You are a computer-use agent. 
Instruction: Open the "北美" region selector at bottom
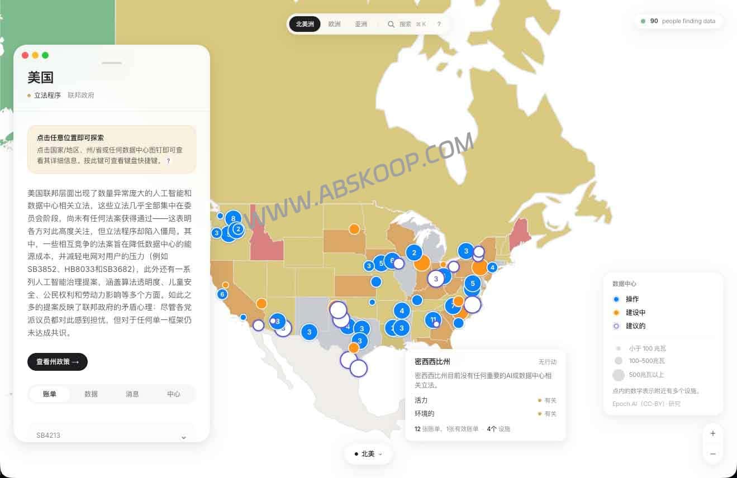(x=368, y=454)
